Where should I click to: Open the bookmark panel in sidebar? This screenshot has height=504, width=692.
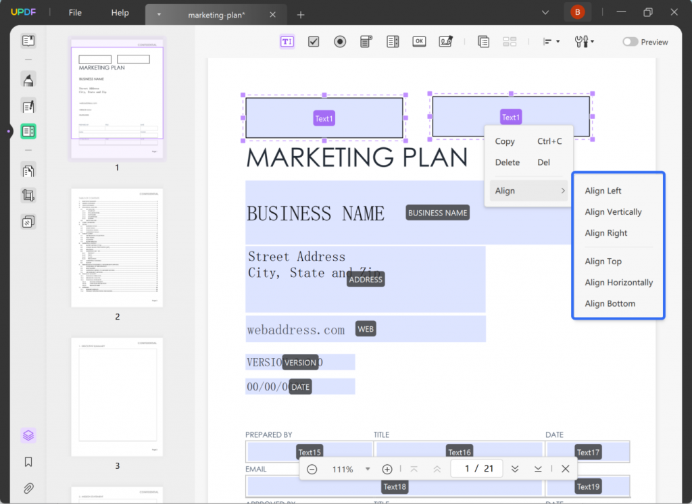click(28, 461)
